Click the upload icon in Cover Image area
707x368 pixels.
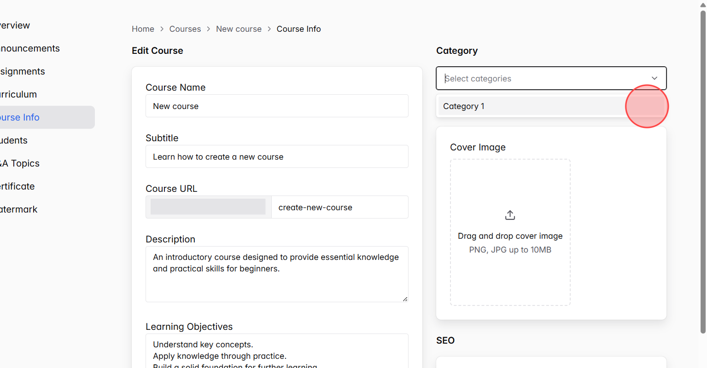coord(509,214)
